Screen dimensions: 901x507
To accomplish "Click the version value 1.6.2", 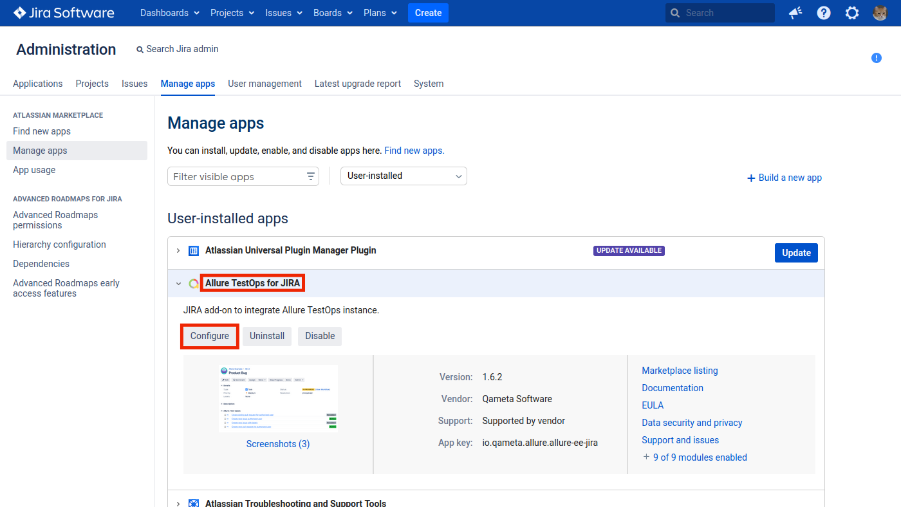I will point(492,377).
